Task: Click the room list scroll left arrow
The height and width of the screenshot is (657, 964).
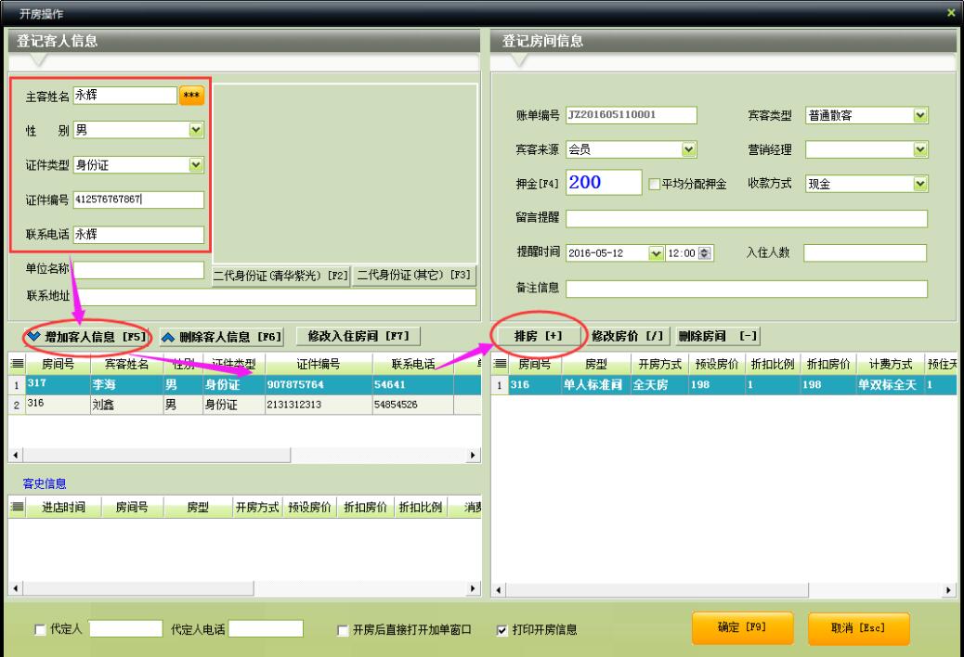Action: click(x=499, y=590)
